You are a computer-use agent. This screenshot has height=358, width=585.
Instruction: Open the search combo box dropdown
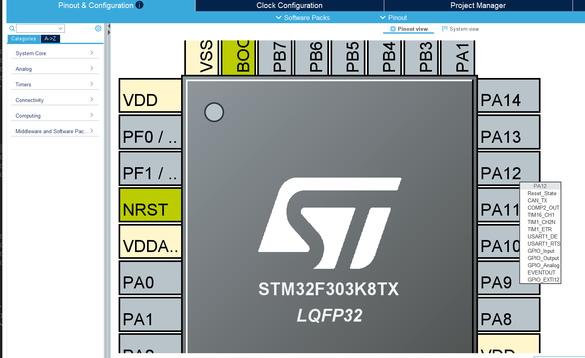(61, 28)
